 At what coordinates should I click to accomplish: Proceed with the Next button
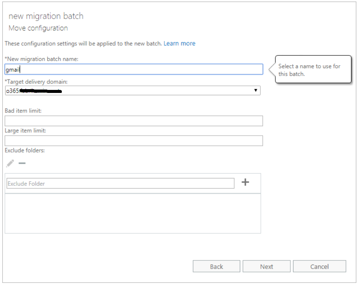[x=266, y=266]
